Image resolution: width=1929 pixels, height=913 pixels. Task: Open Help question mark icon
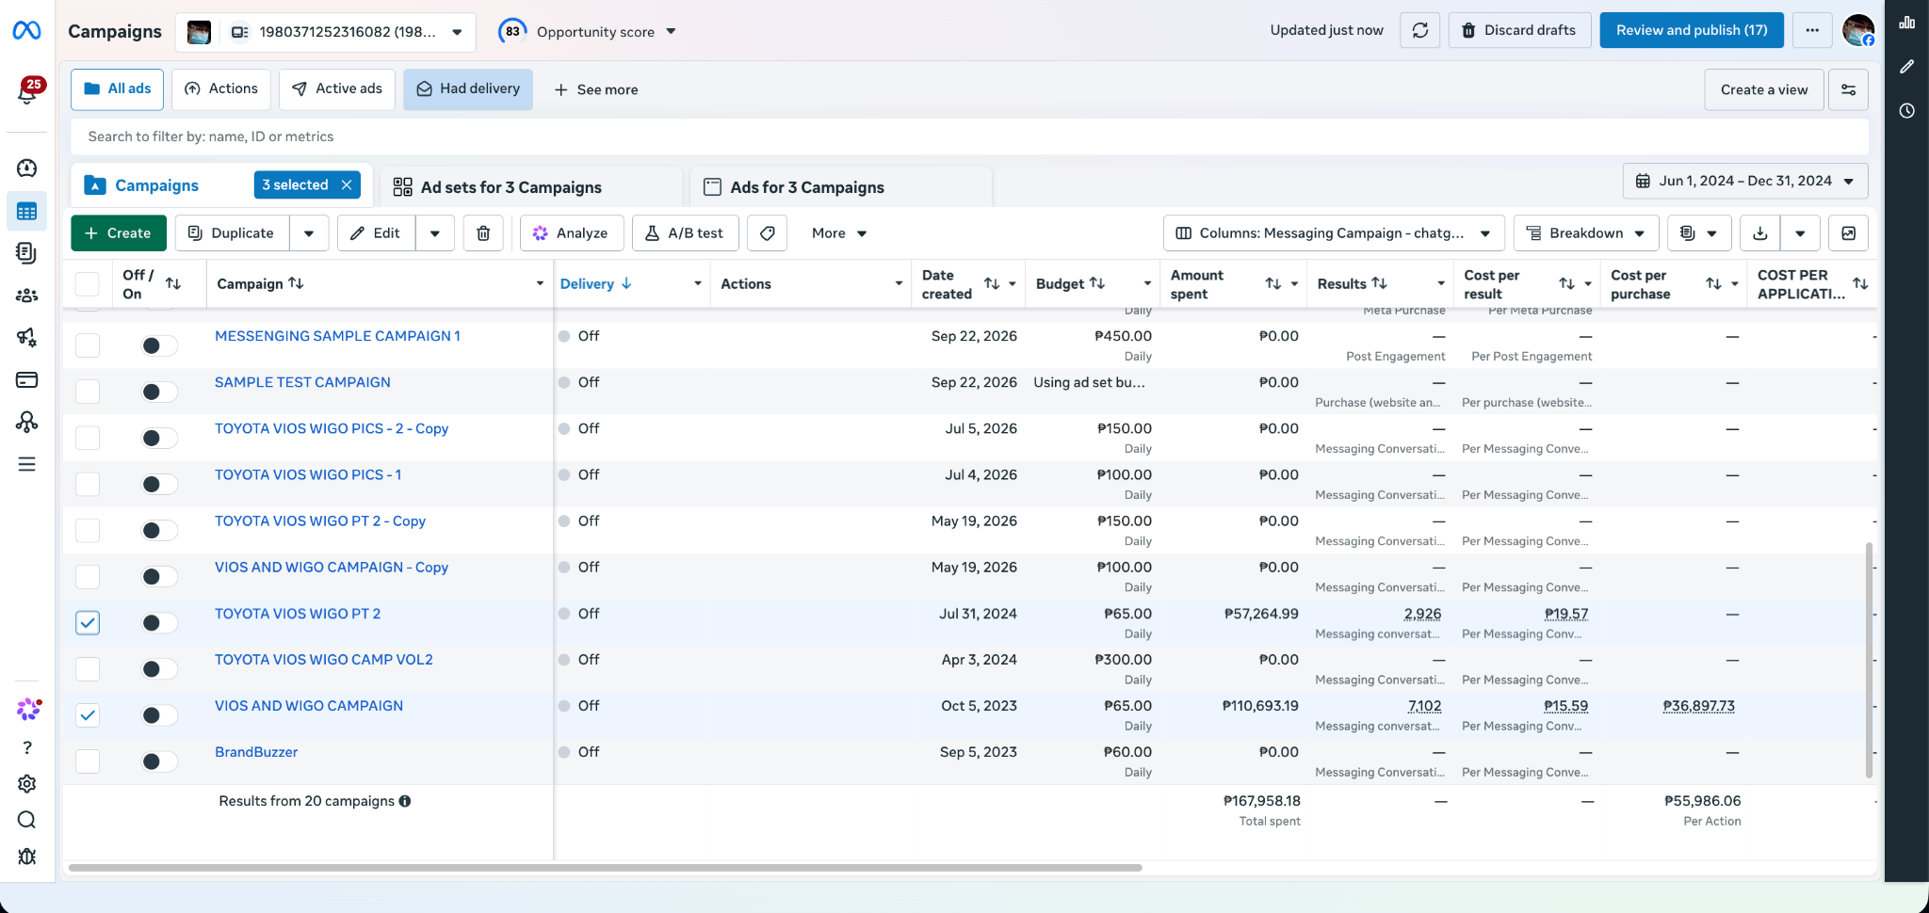pyautogui.click(x=27, y=747)
